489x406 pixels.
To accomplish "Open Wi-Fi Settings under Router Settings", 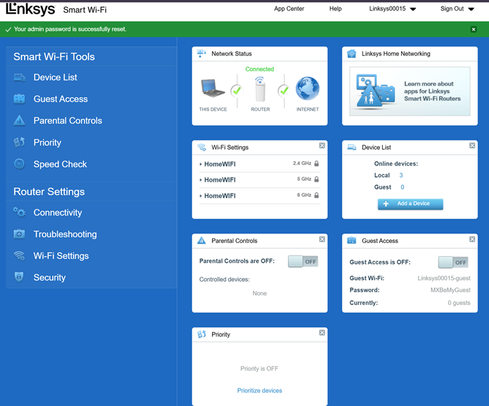I will point(61,255).
